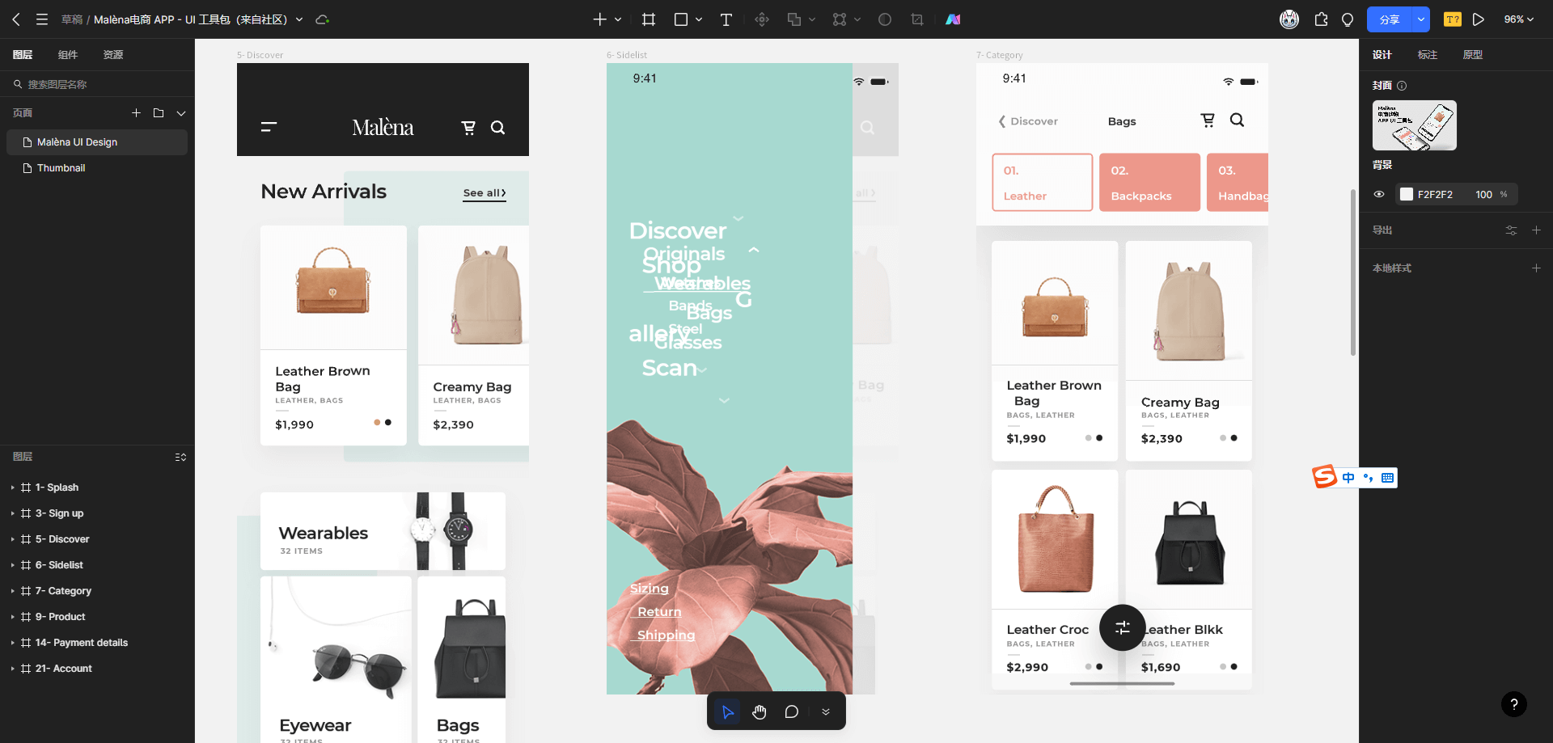Expand the 7- Category layer
This screenshot has width=1553, height=743.
click(x=12, y=591)
